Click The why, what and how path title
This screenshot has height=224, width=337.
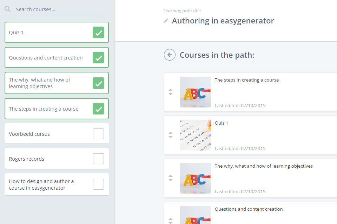(264, 166)
